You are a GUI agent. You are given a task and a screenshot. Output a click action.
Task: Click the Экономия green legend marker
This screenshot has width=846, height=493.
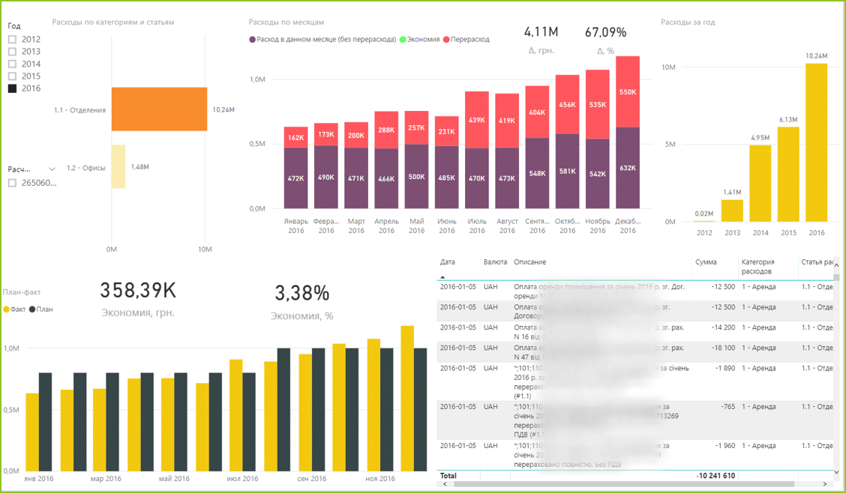[x=403, y=40]
